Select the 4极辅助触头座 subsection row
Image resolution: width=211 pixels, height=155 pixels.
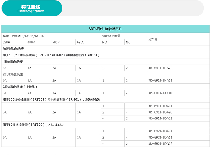pyautogui.click(x=105, y=62)
